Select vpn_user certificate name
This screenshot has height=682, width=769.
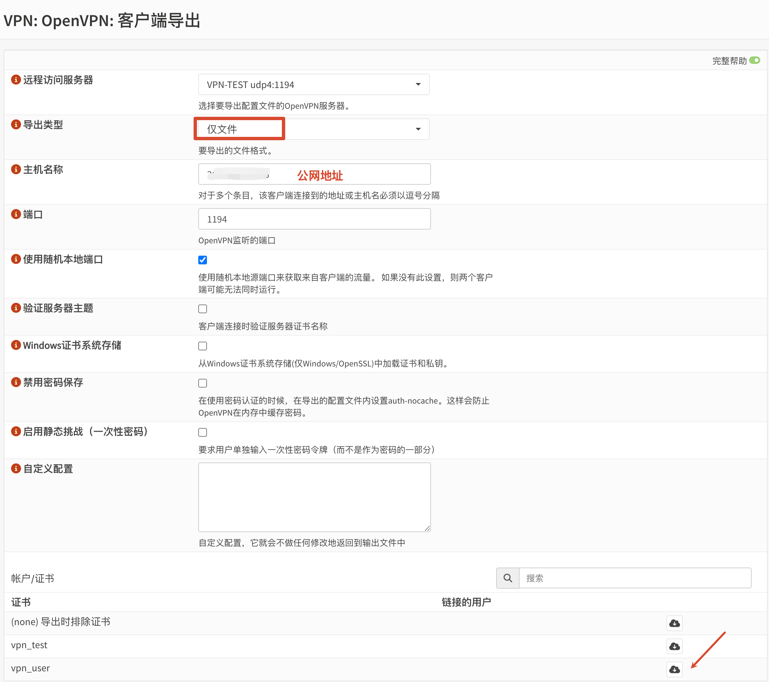coord(30,668)
